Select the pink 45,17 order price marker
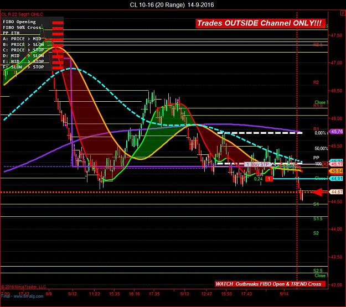The image size is (346, 307). coord(337,164)
